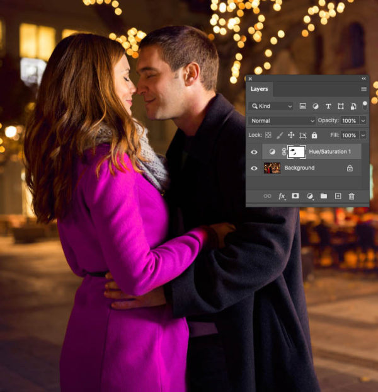
Task: Filter for shape layers icon
Action: (x=341, y=107)
